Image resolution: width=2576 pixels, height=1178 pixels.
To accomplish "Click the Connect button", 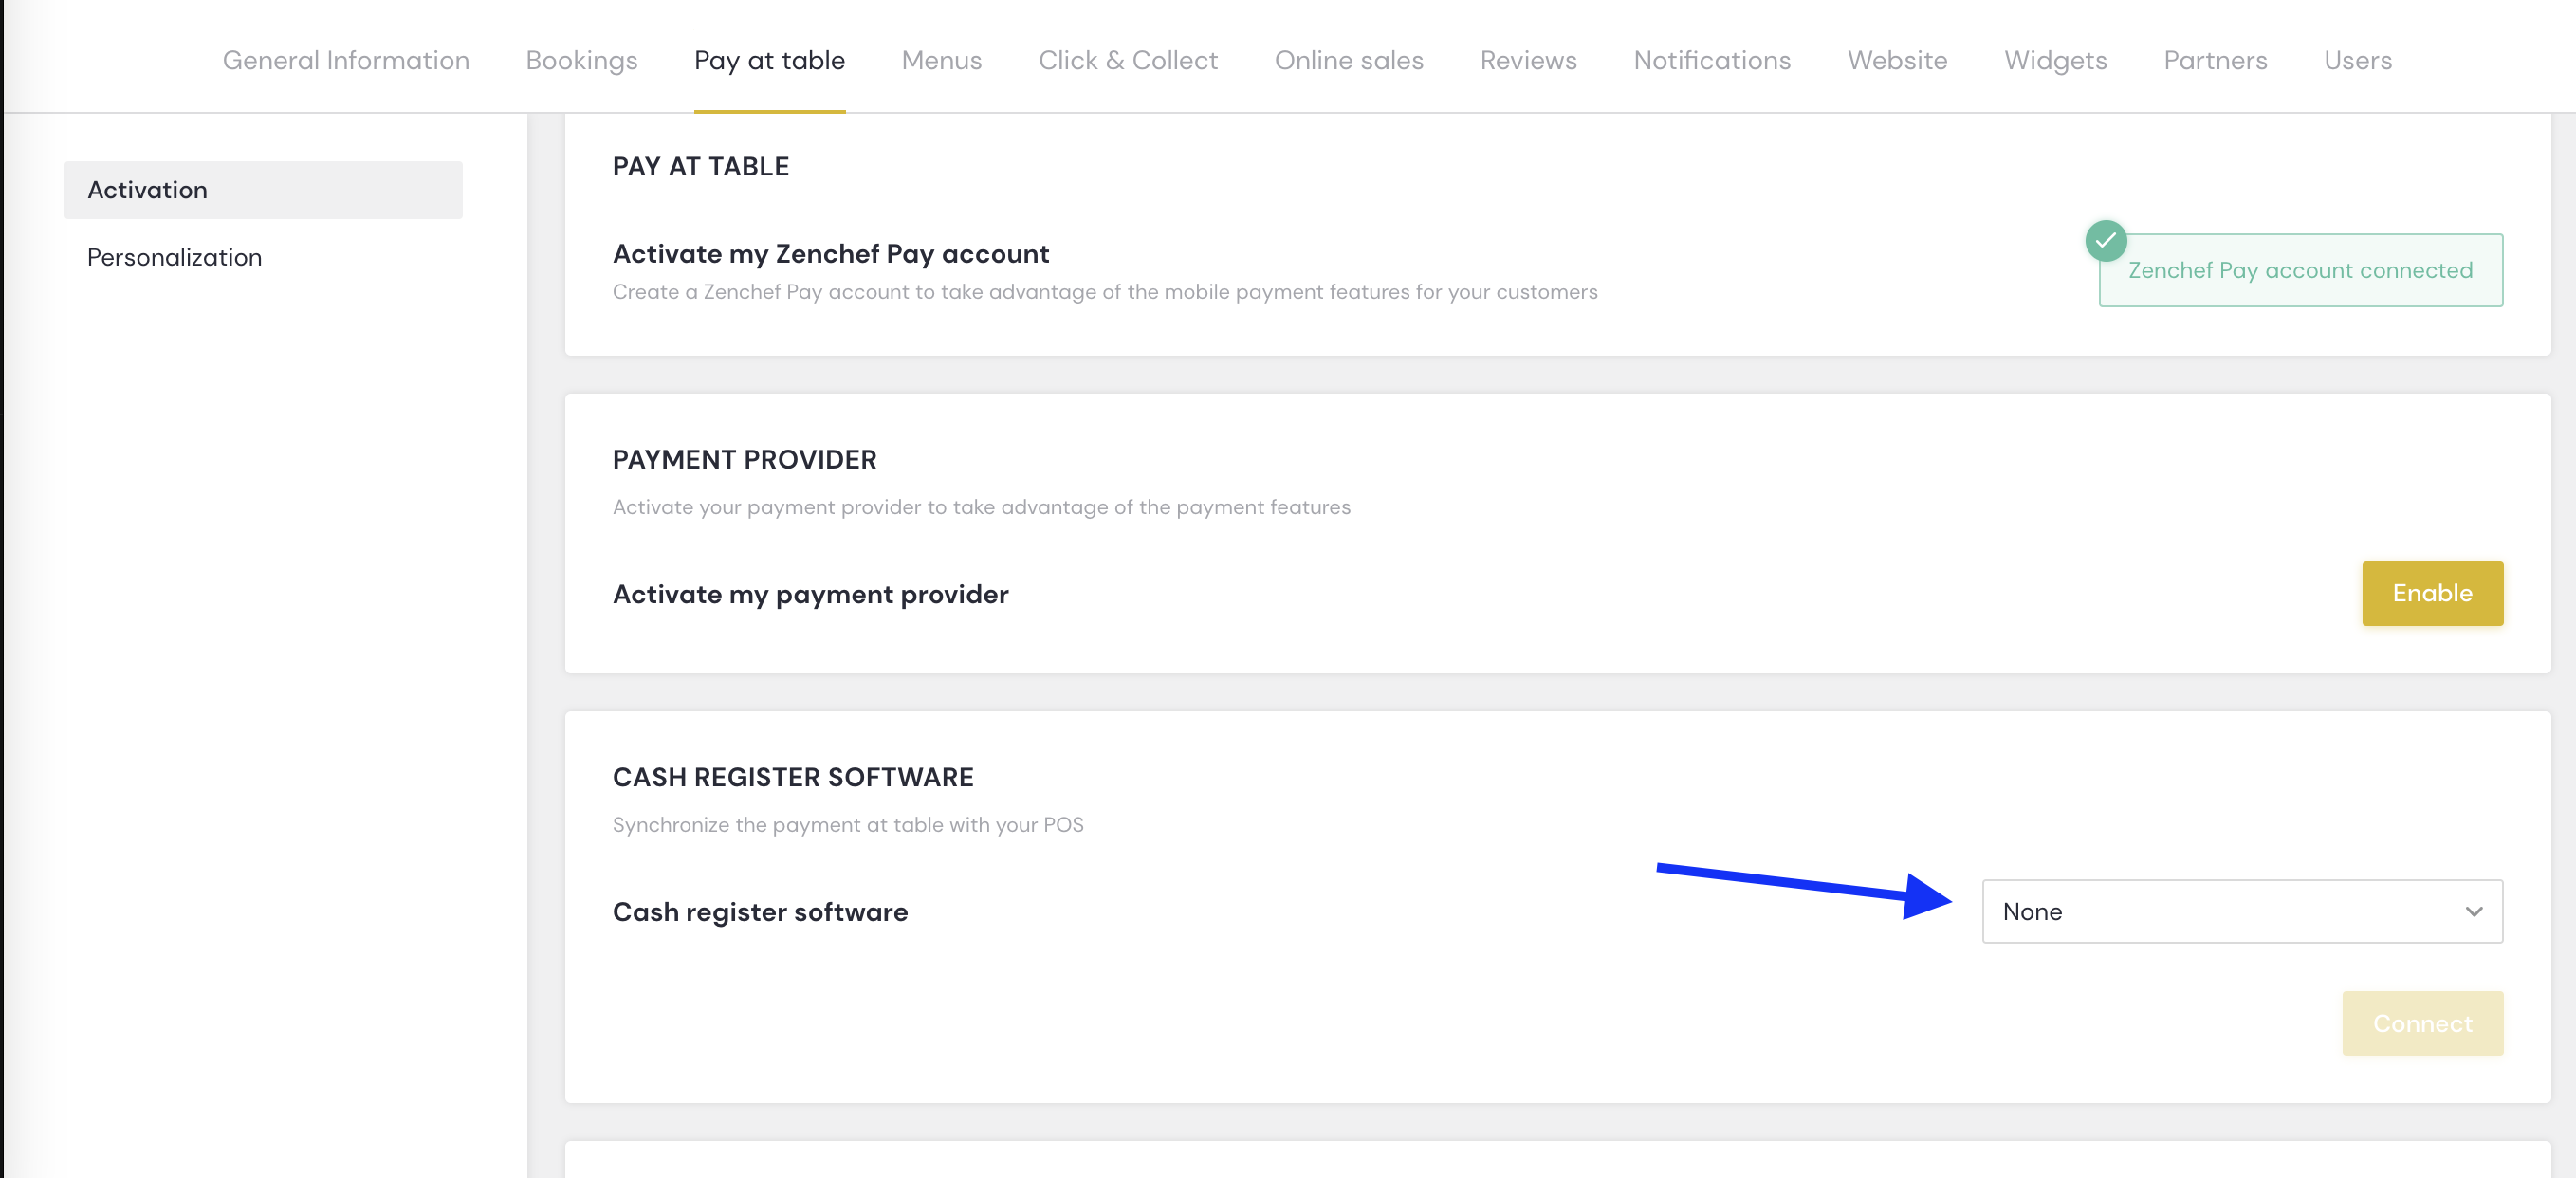I will tap(2422, 1023).
